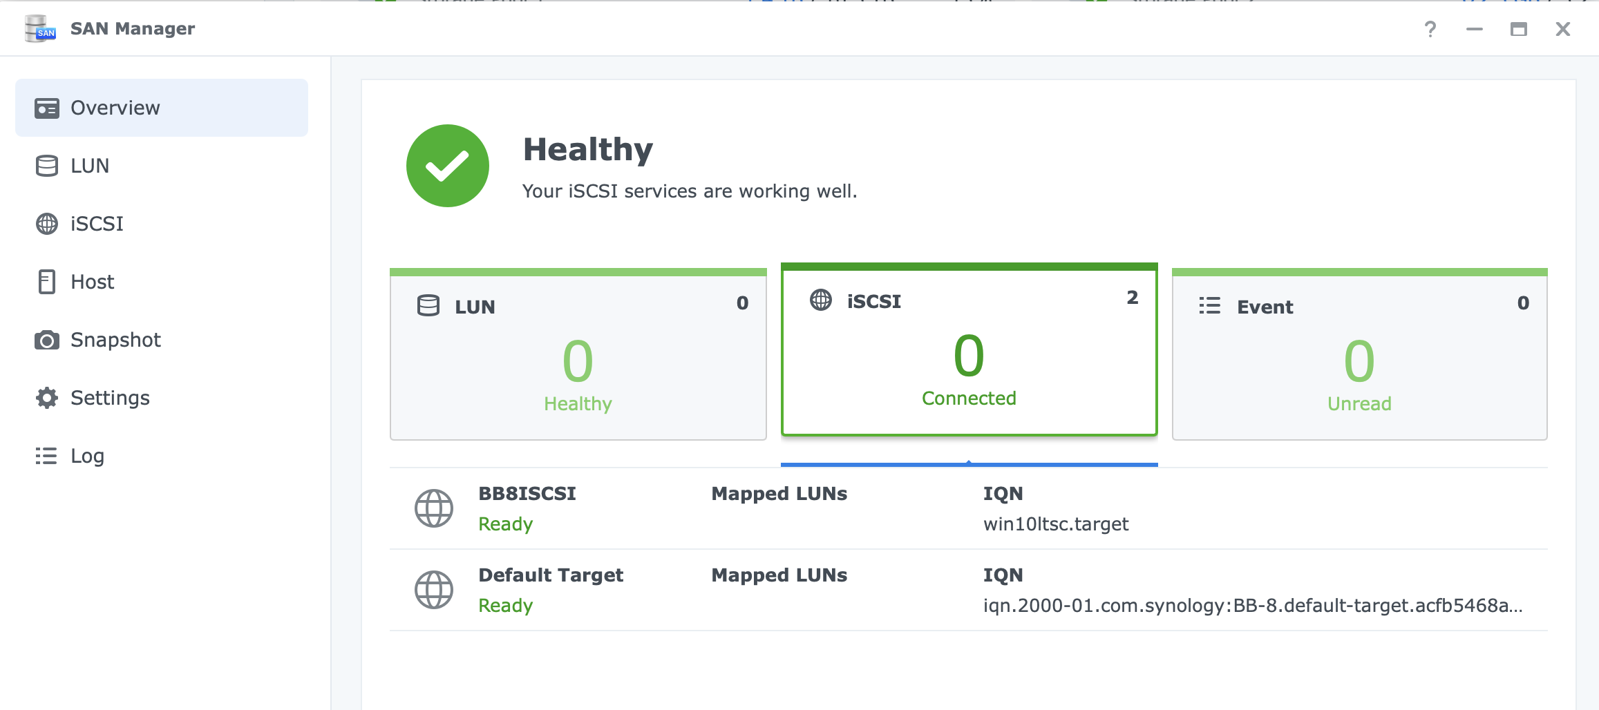
Task: Click the Default Target globe icon
Action: [x=434, y=590]
